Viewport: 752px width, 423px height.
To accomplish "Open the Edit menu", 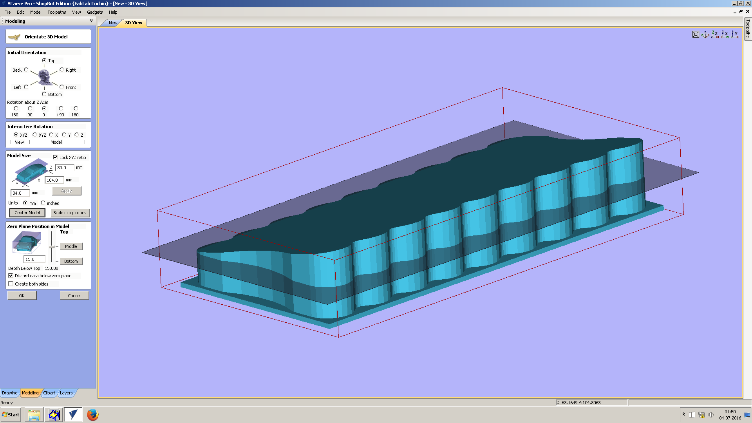I will (20, 12).
